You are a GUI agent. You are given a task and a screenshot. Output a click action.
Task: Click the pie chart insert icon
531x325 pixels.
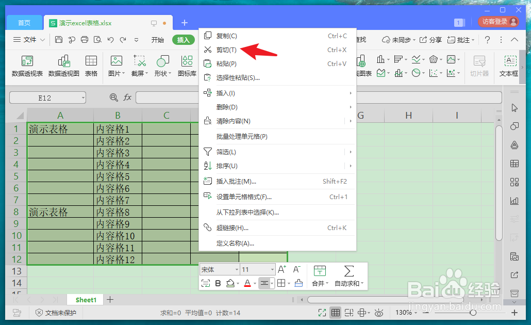416,73
